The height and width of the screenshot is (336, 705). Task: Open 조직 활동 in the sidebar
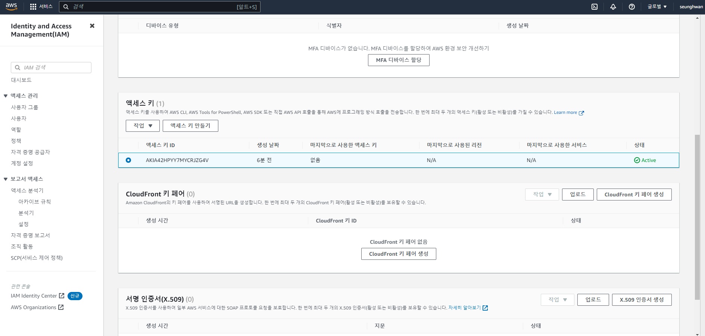[x=22, y=246]
